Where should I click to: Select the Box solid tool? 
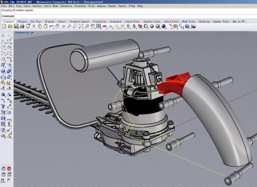point(3,71)
